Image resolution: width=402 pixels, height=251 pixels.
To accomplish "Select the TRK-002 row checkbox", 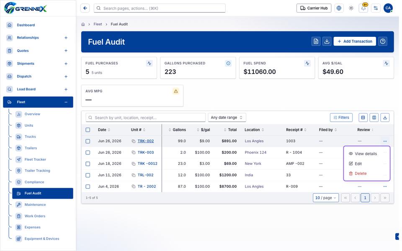I will (88, 141).
